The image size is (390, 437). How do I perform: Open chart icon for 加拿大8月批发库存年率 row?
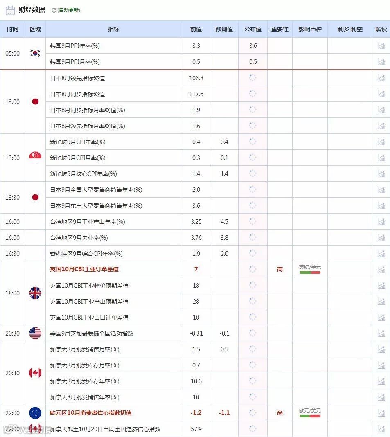coord(381,381)
